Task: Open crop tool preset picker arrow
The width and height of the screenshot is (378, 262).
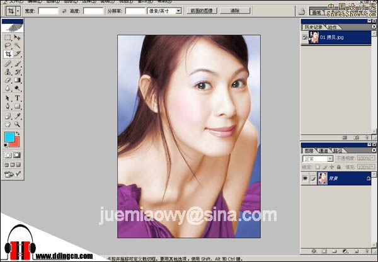Action: click(18, 11)
